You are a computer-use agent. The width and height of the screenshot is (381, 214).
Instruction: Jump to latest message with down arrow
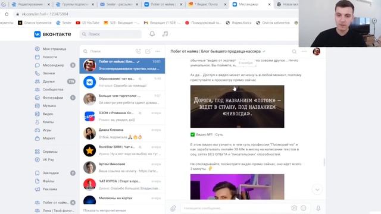pos(317,190)
